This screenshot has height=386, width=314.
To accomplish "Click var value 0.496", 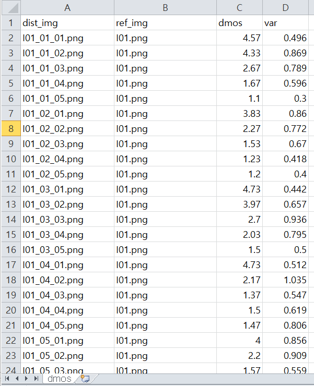I will point(285,38).
